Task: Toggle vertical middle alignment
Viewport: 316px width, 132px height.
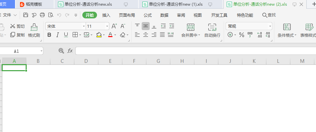Action: [x=146, y=26]
